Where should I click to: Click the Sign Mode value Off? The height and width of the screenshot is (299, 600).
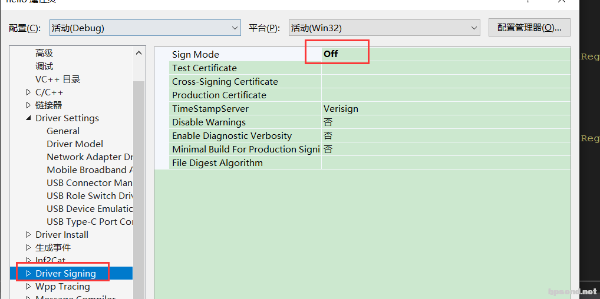[331, 54]
